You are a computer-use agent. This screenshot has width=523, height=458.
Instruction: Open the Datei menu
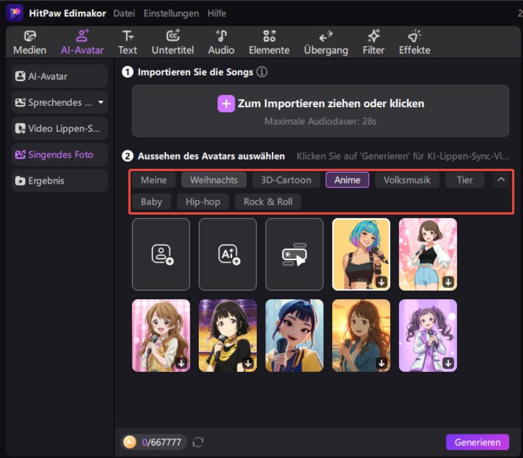(124, 13)
